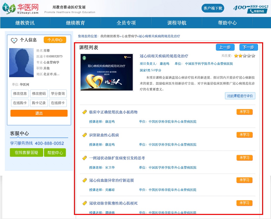Click the 华医网 logo icon
The height and width of the screenshot is (219, 271).
pos(9,8)
